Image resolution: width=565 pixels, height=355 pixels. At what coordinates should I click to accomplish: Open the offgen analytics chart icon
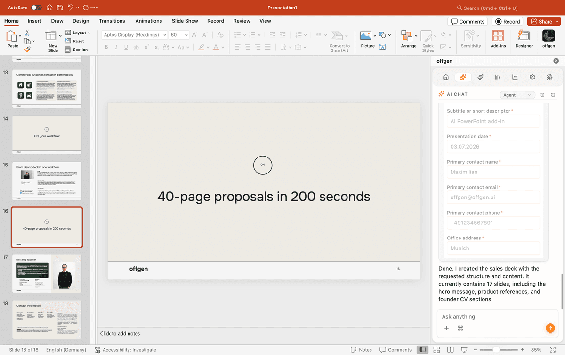coord(515,77)
